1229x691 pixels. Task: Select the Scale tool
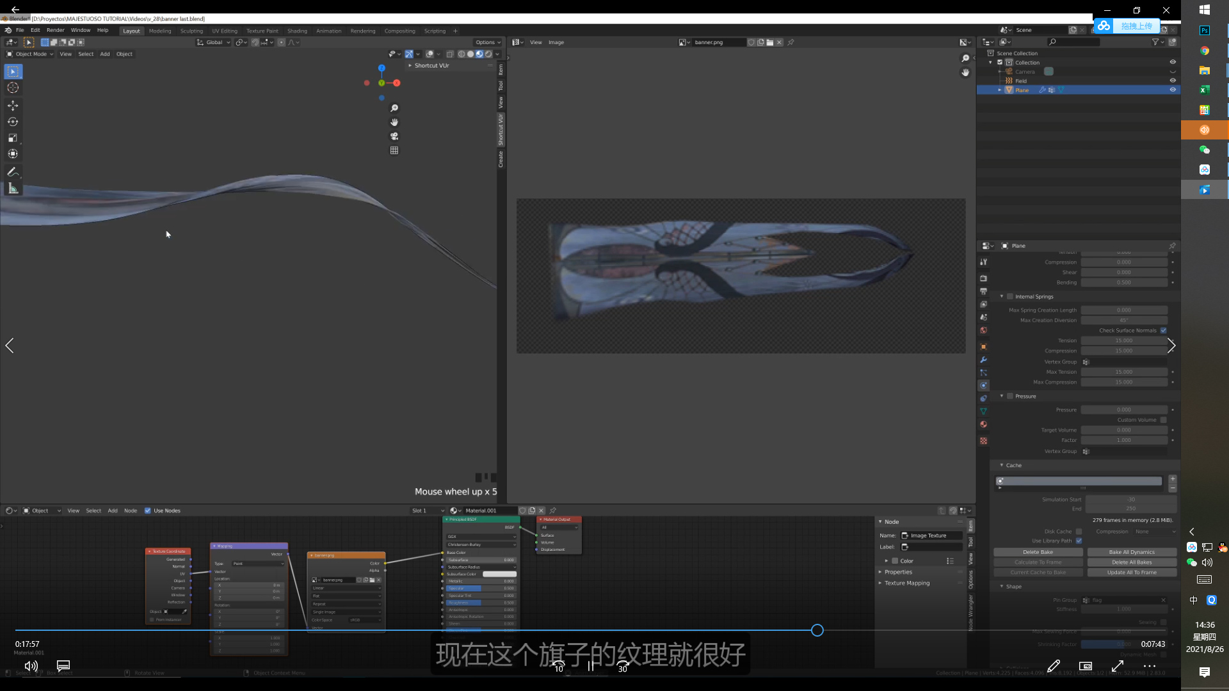pos(13,138)
